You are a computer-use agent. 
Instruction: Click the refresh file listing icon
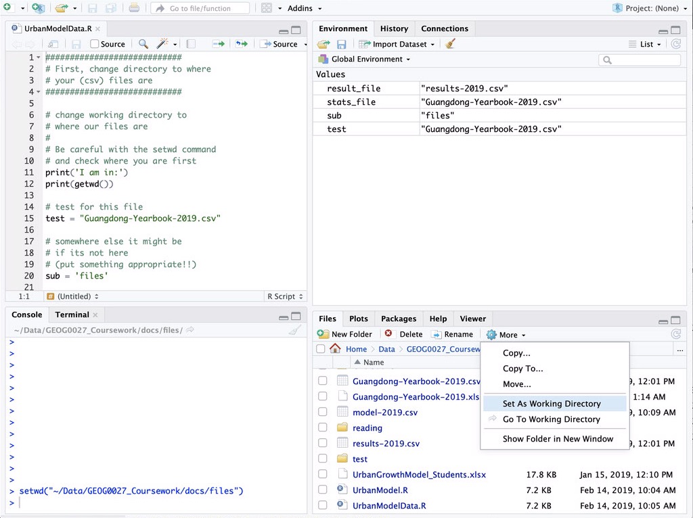coord(676,334)
